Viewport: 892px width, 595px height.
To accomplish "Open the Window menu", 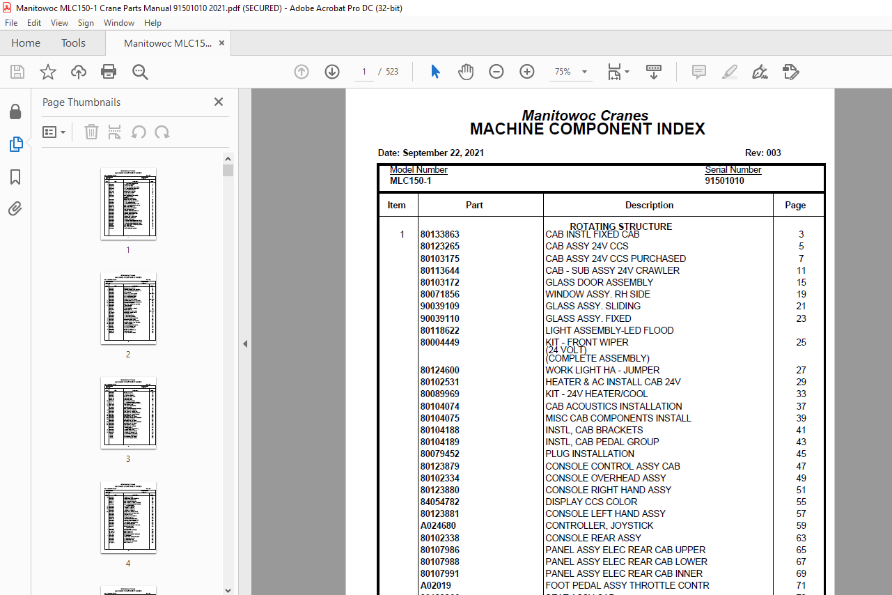I will pos(119,23).
